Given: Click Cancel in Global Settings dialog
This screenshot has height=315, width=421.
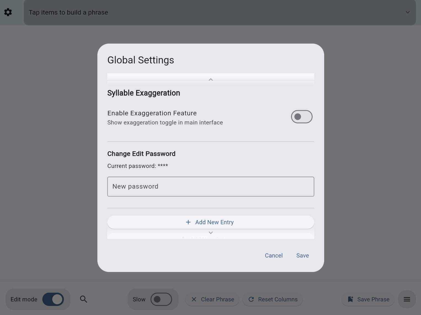Looking at the screenshot, I should point(273,255).
